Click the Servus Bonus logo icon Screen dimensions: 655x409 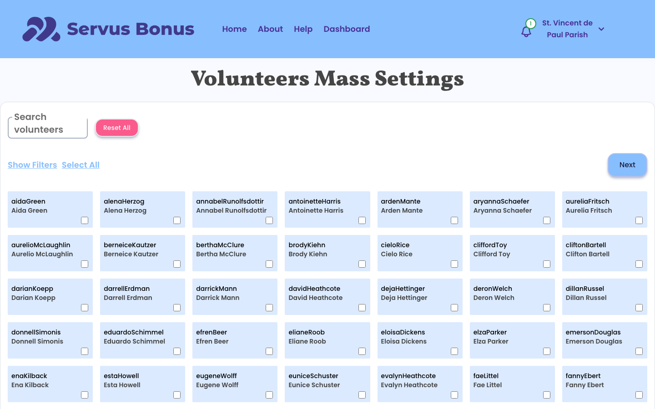[41, 29]
